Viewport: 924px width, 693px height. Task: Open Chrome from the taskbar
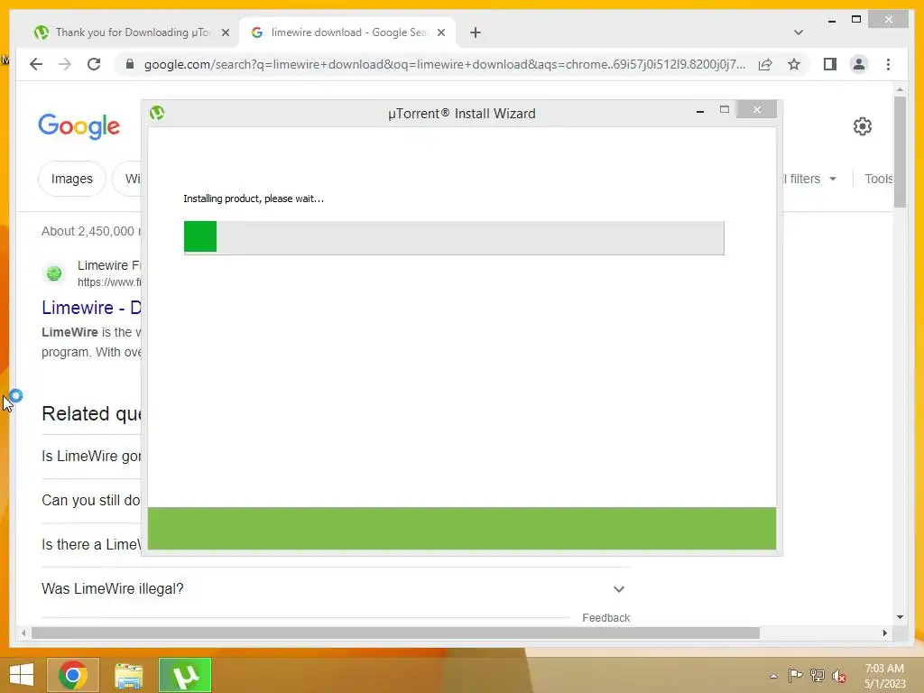(x=73, y=675)
